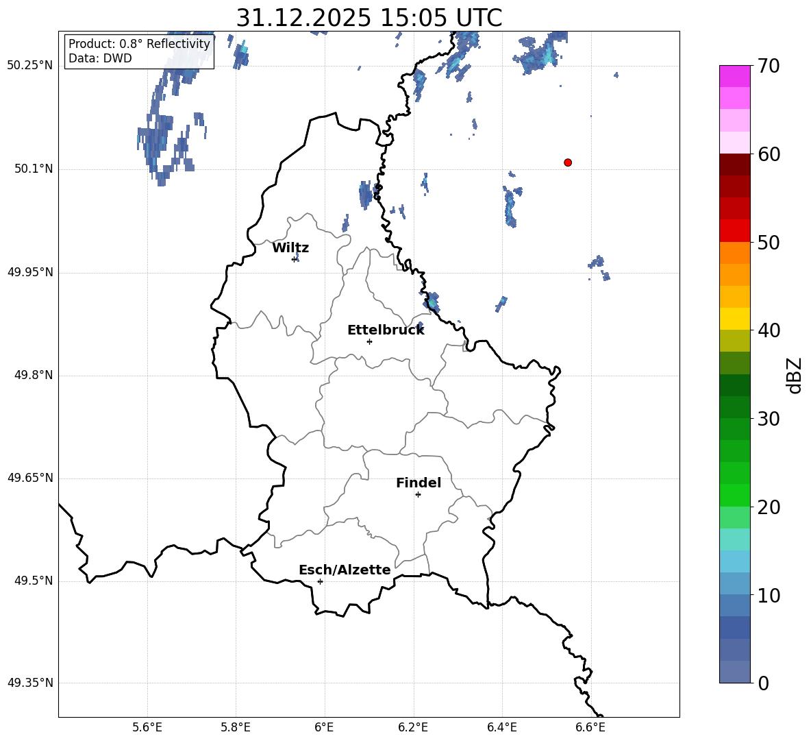Image resolution: width=811 pixels, height=741 pixels.
Task: Click the 6.2°E longitude label
Action: (413, 727)
